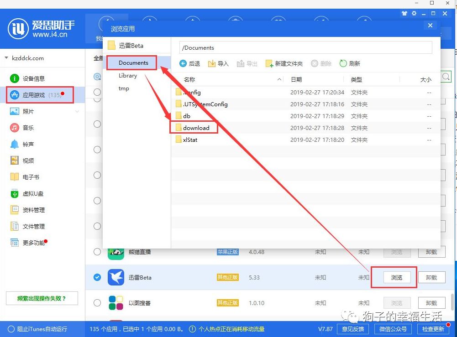Click the 导出 export icon

(240, 63)
